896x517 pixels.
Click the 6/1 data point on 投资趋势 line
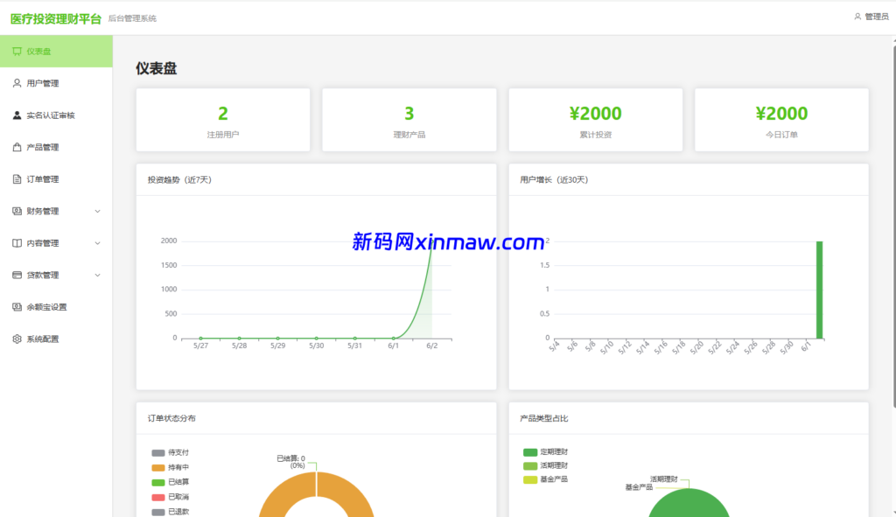[394, 339]
